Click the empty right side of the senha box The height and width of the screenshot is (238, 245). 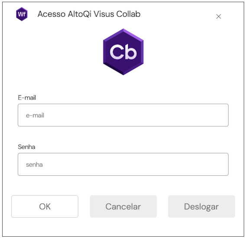pos(172,164)
